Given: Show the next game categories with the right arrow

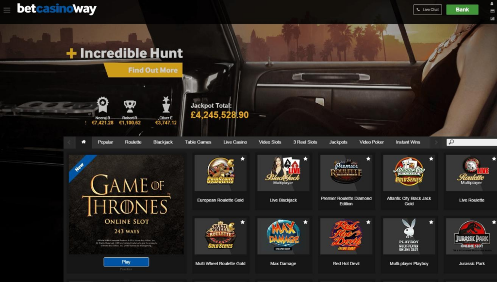Looking at the screenshot, I should [436, 142].
